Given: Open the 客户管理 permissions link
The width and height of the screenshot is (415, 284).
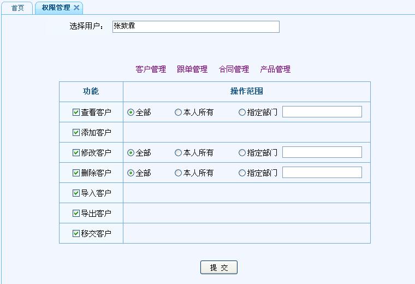Looking at the screenshot, I should 151,69.
